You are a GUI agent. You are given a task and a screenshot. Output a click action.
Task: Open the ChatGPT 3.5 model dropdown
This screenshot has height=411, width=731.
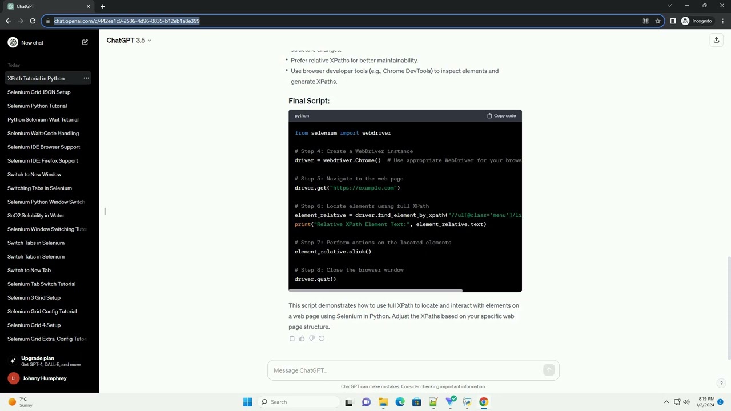tap(128, 41)
